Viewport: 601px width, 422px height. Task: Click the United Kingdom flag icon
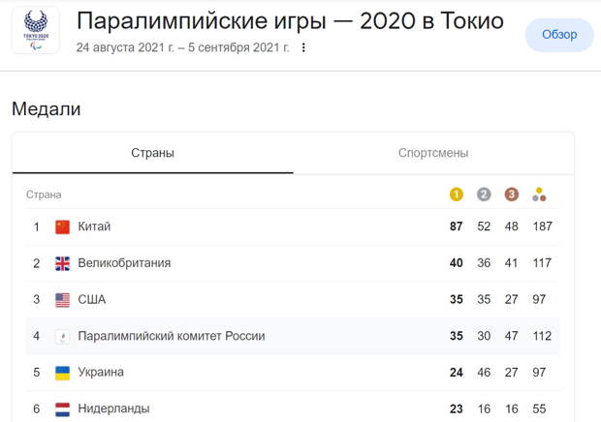62,263
